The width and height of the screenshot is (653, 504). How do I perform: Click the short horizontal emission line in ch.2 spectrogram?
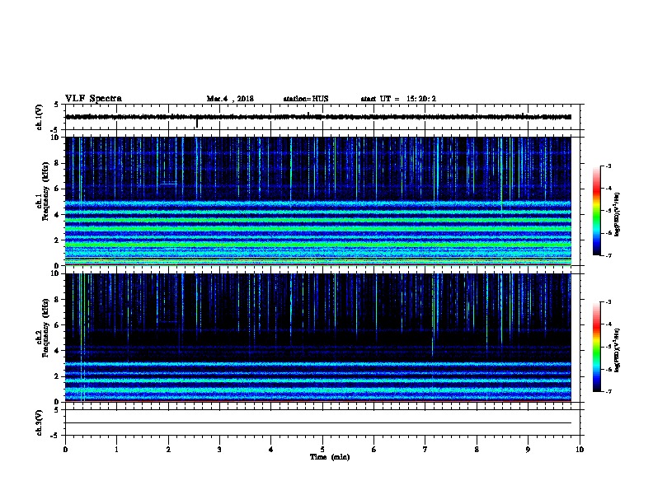tap(169, 321)
